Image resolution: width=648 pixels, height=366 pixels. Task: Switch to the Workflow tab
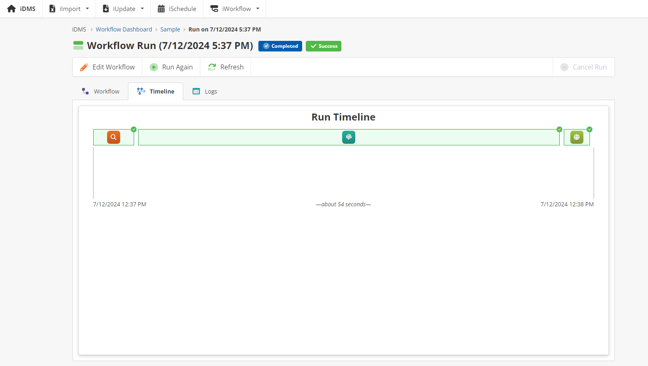click(x=101, y=91)
